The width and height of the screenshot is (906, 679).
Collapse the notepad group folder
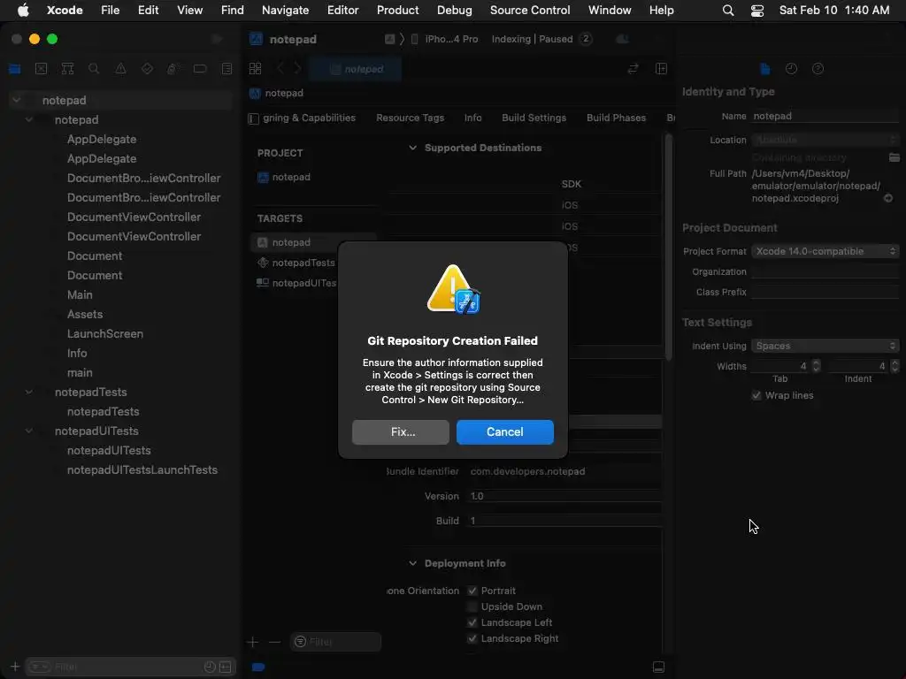pyautogui.click(x=29, y=119)
